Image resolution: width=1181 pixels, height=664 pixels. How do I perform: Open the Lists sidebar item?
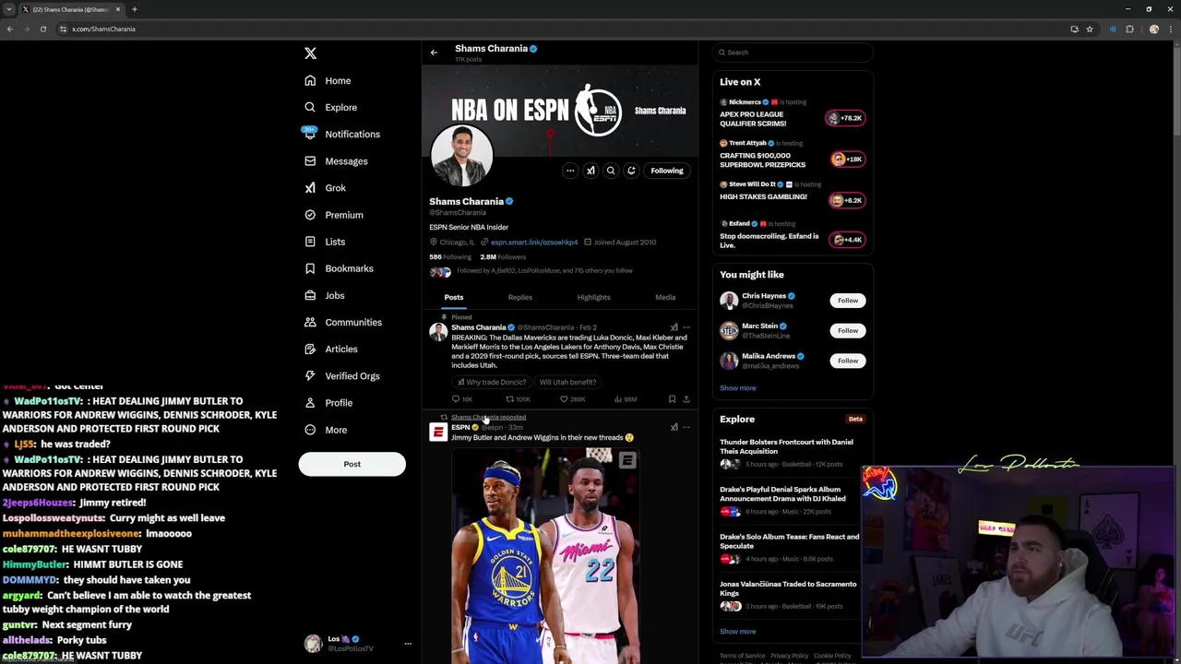[324, 242]
